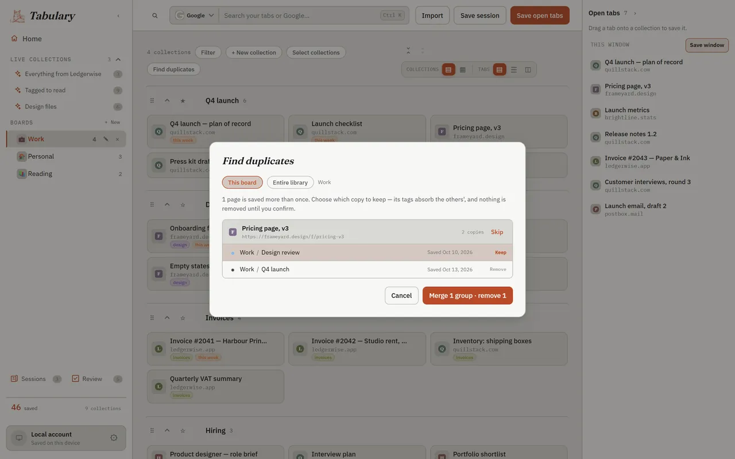
Task: Skip the Pricing page, v3 duplicate group
Action: click(x=497, y=232)
